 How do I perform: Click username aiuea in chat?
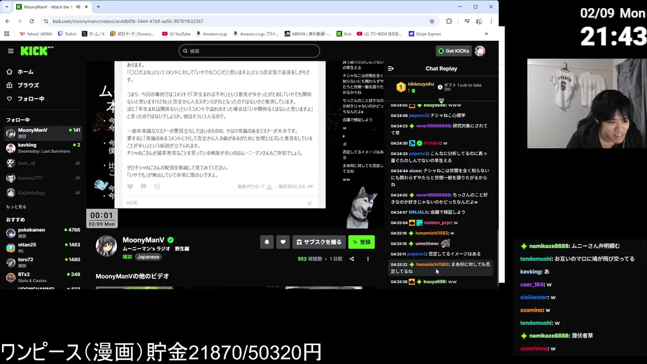[x=414, y=171]
